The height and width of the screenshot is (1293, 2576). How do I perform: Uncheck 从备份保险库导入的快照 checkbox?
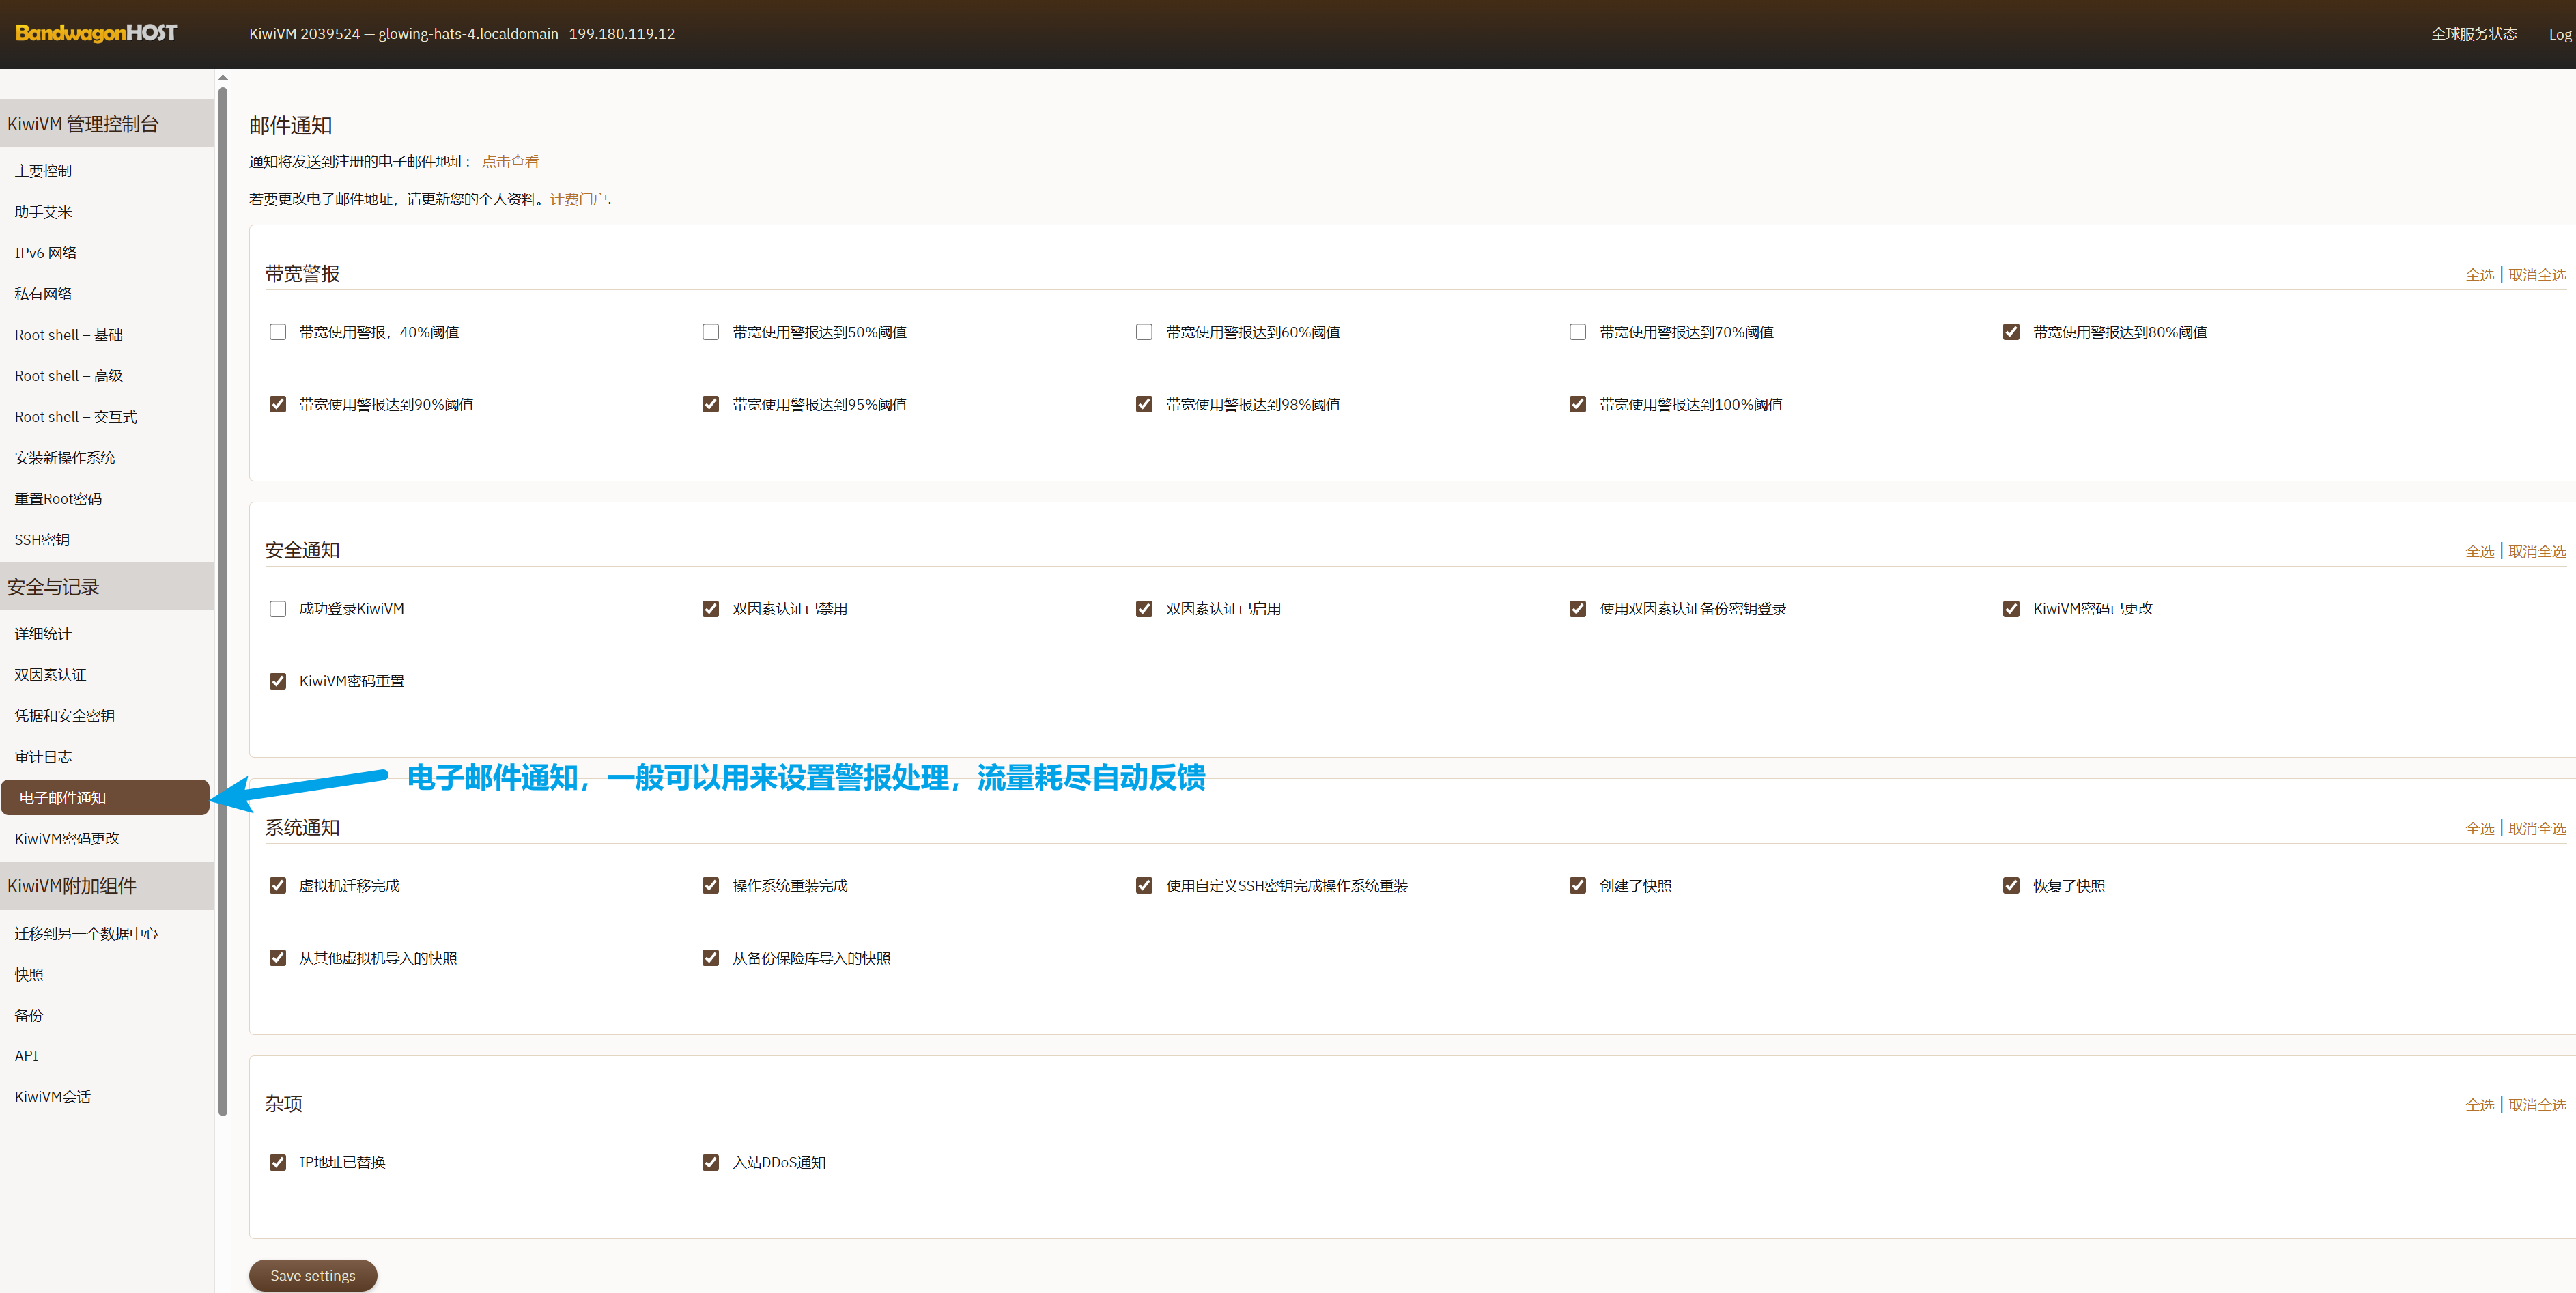click(x=711, y=958)
